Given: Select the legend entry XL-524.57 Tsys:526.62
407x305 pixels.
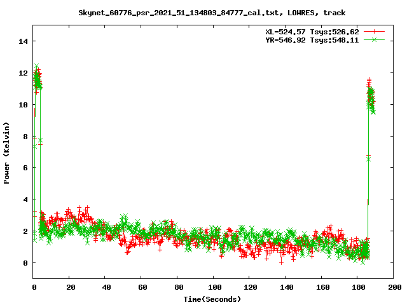Looking at the screenshot, I should tap(312, 32).
